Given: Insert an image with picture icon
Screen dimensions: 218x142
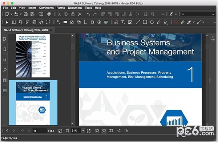Looking at the screenshot, I should click(x=130, y=22).
